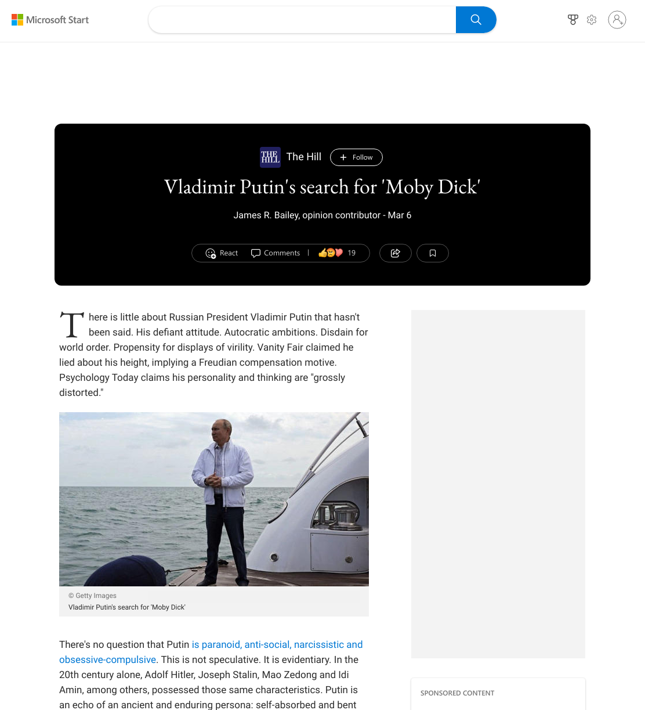Click the share arrow button

click(396, 253)
